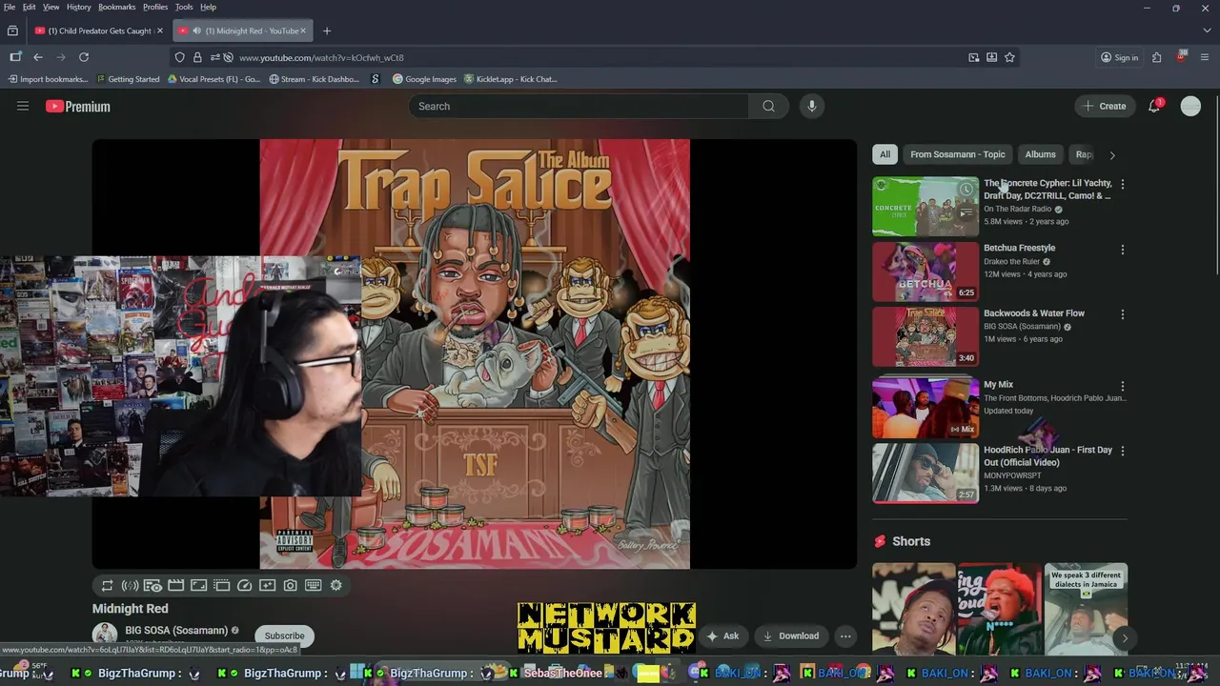Open a new browser tab
The width and height of the screenshot is (1220, 686).
(327, 30)
